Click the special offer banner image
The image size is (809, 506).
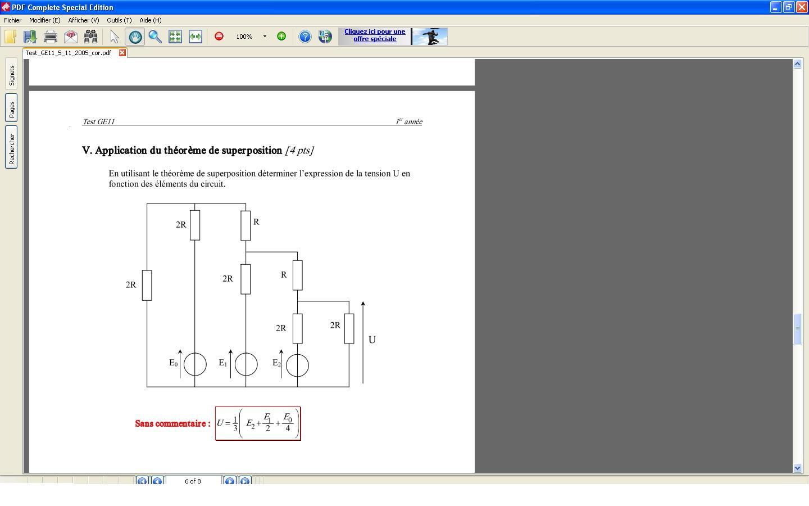430,37
